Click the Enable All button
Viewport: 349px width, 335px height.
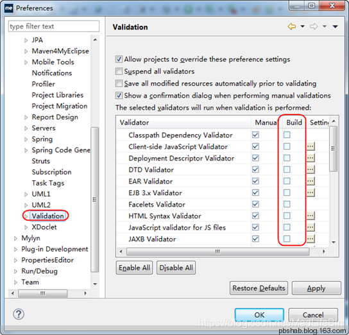click(134, 268)
